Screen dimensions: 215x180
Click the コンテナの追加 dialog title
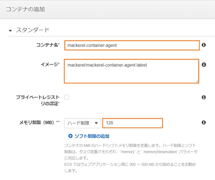coord(25,9)
